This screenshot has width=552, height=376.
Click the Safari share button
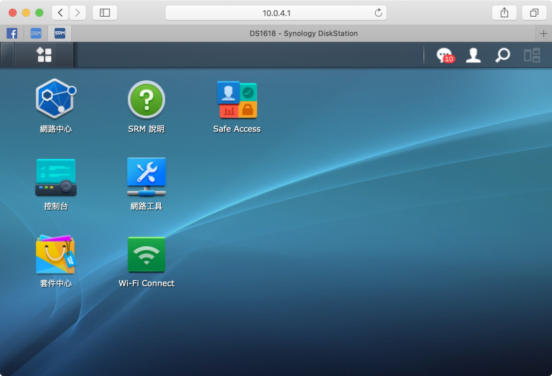point(504,13)
